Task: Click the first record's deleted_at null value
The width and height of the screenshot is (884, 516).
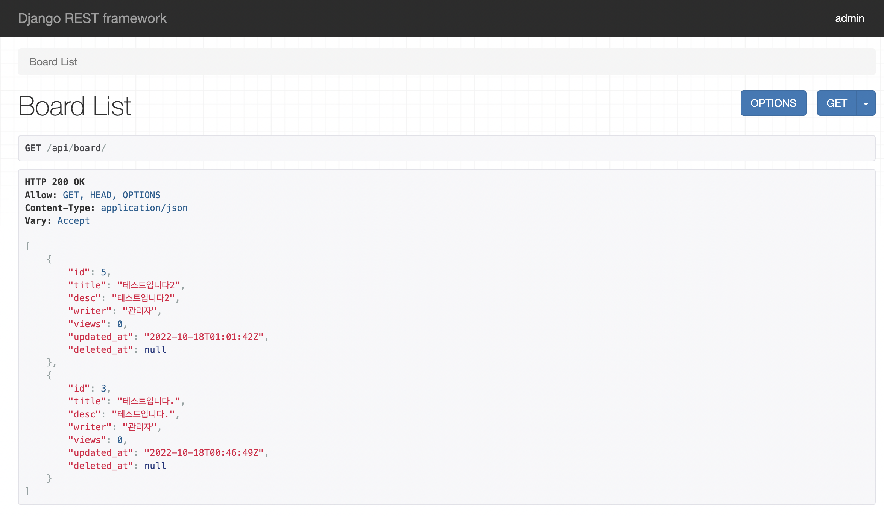Action: point(155,350)
